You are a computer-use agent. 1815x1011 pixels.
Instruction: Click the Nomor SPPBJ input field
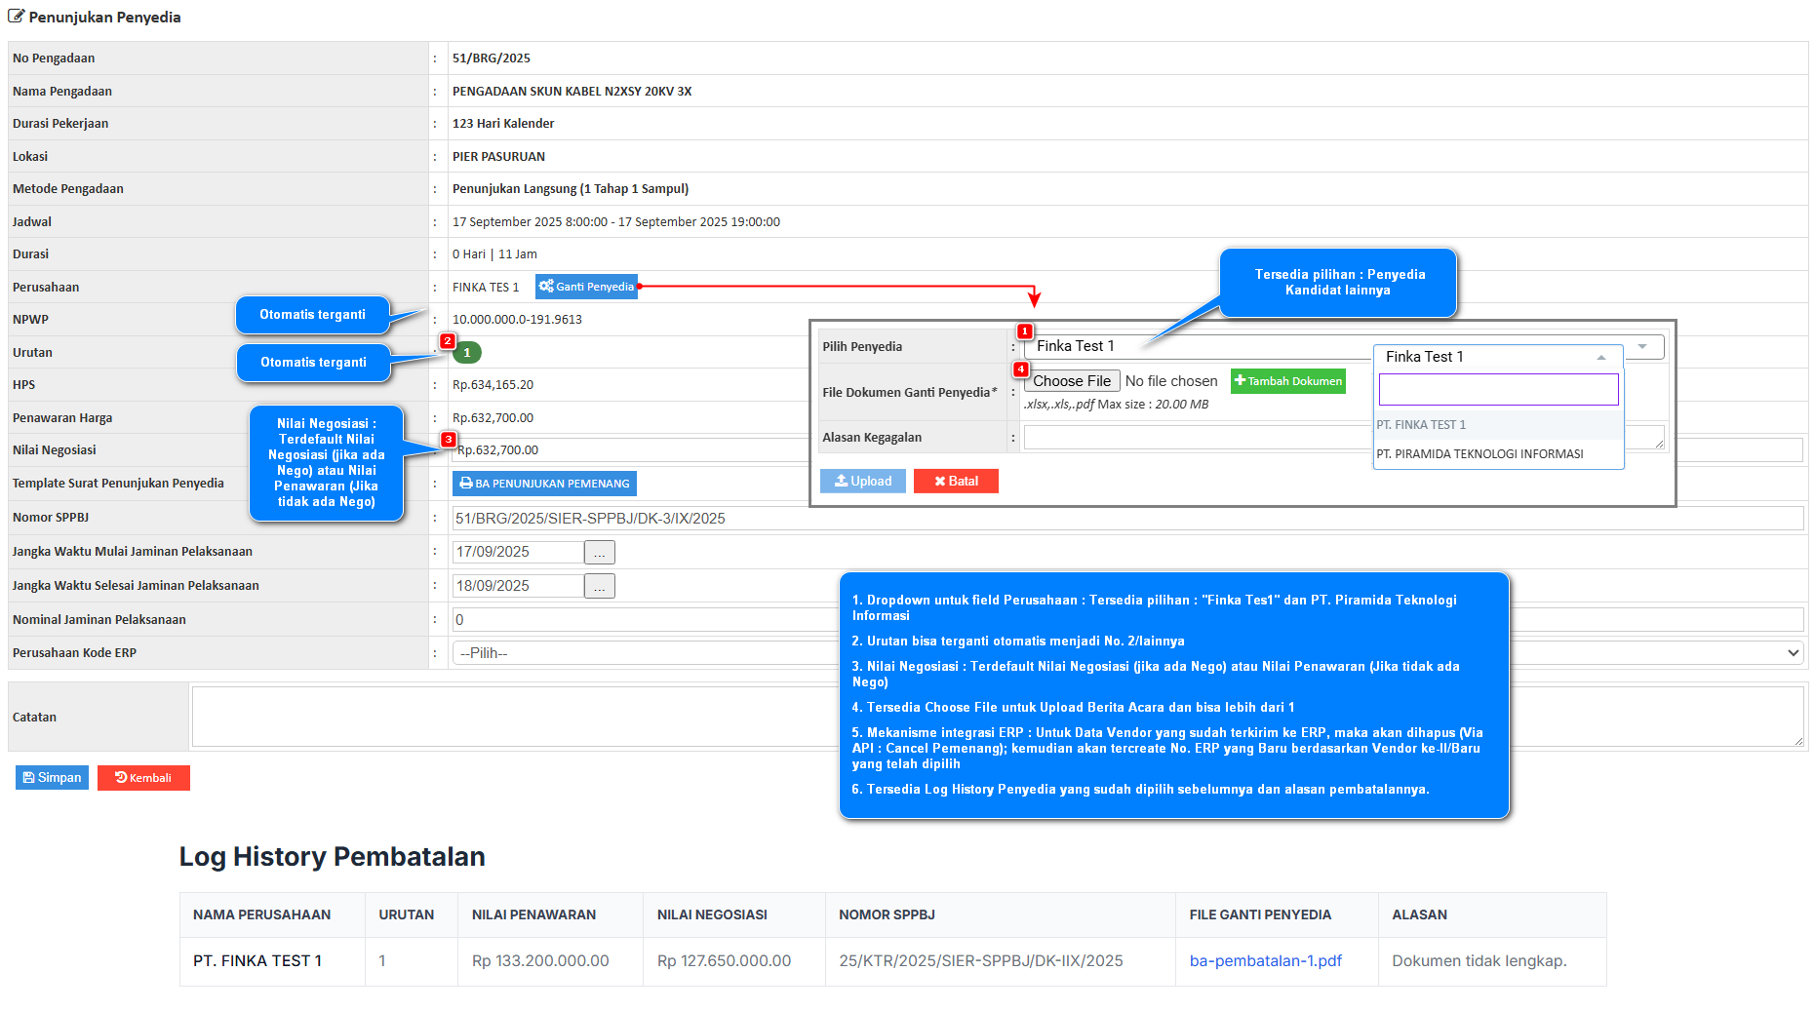click(x=1127, y=519)
